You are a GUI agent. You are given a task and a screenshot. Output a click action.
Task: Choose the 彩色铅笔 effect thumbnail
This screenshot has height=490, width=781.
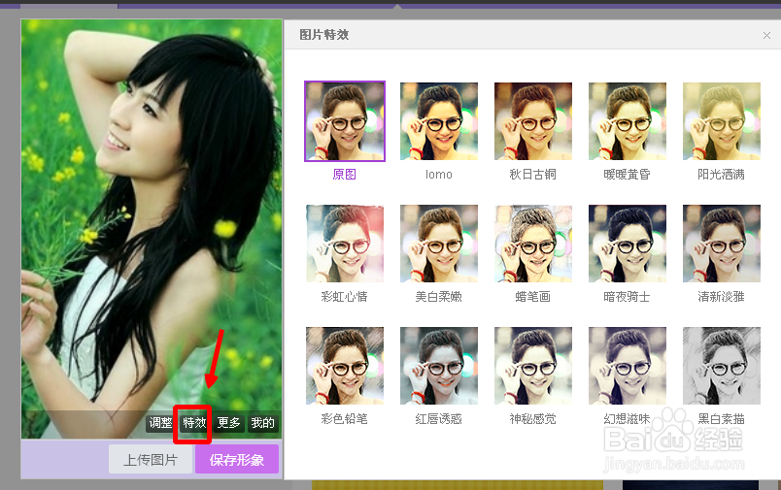pyautogui.click(x=345, y=366)
